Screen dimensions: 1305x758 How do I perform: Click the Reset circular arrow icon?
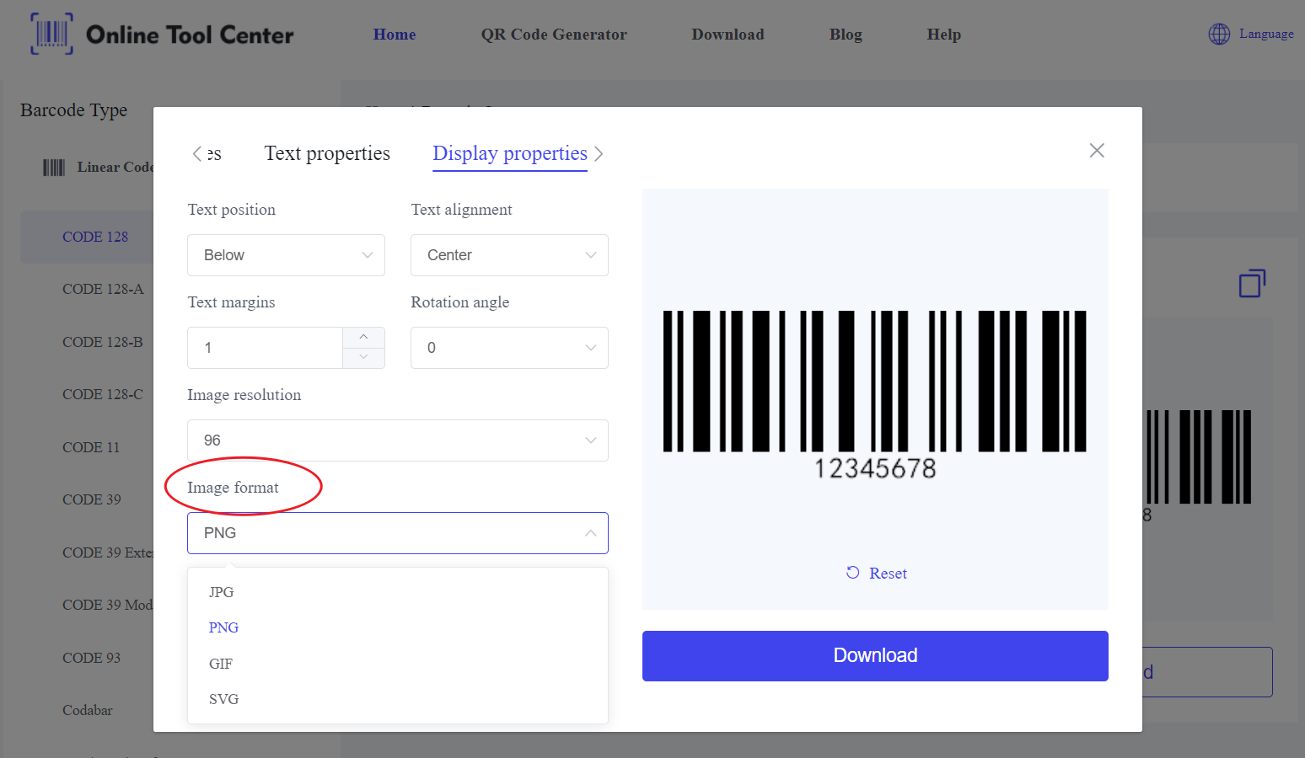853,573
